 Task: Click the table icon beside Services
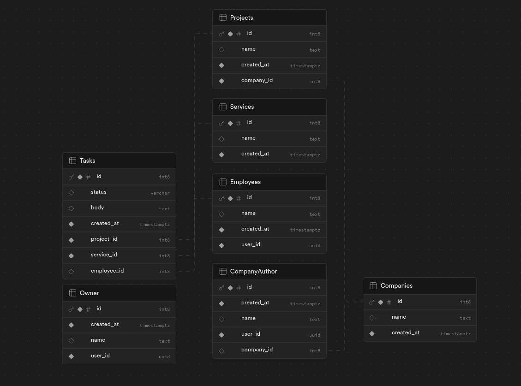click(x=223, y=107)
